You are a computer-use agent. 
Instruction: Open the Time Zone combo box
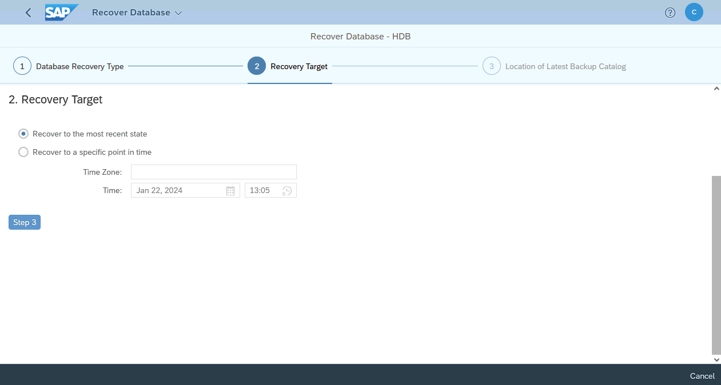[213, 172]
